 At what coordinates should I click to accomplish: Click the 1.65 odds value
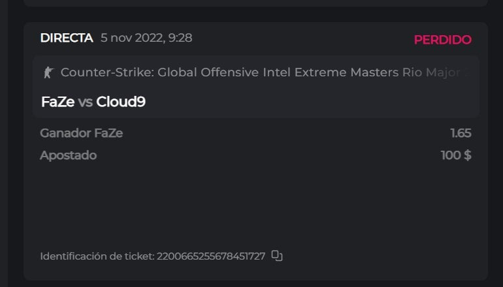tap(461, 133)
